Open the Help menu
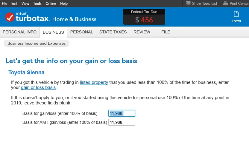Screen dimensions: 249x145 (x=64, y=4)
